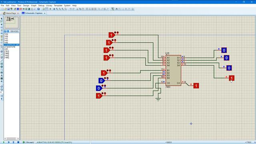This screenshot has width=256, height=144.
Task: Toggle the logic state wired to A4
Action: coord(107,58)
